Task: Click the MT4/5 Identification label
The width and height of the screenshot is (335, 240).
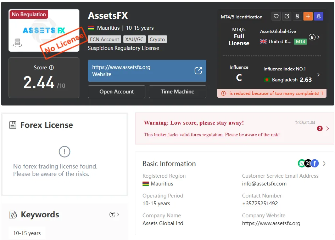Action: tap(242, 17)
